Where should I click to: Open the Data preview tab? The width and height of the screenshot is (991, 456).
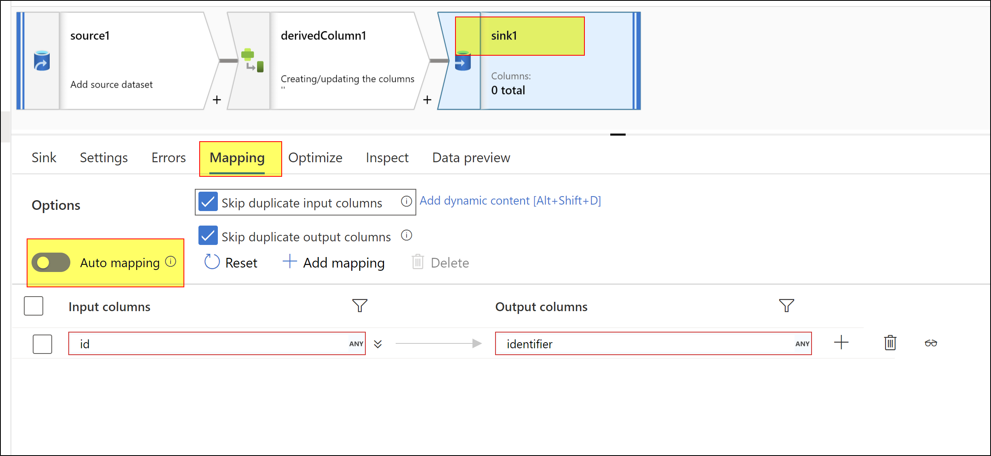[x=471, y=158]
